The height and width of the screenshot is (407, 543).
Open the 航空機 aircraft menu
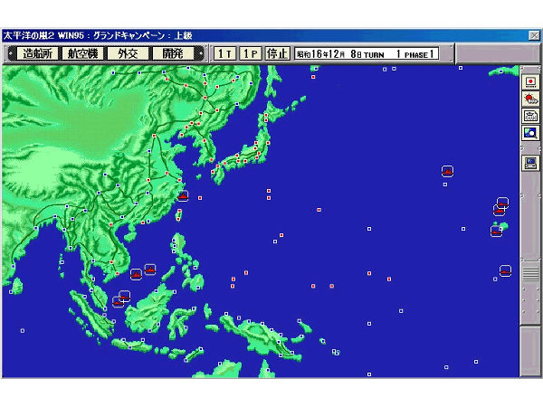(82, 53)
